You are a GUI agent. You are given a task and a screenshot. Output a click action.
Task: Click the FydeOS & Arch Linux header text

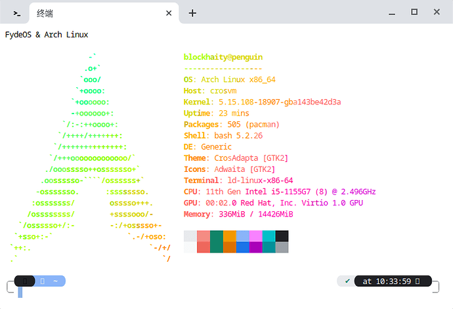click(47, 35)
